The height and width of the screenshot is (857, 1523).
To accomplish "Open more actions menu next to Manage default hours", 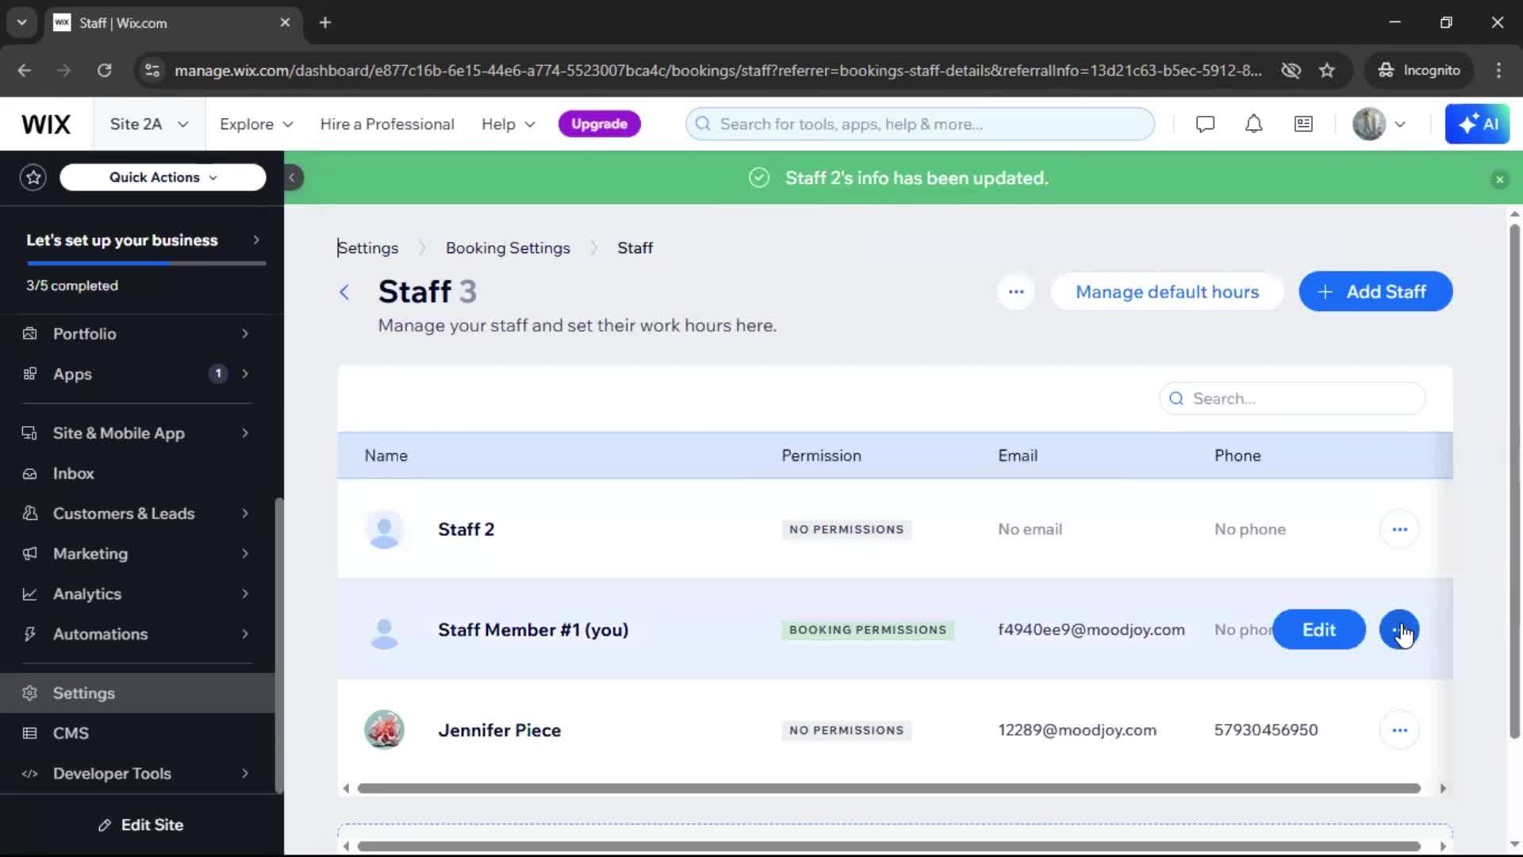I will point(1016,292).
